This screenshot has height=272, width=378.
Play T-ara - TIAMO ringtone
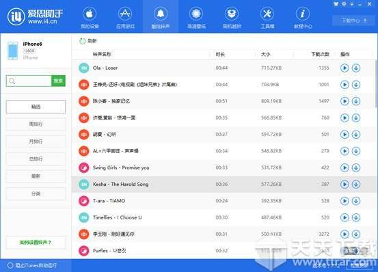coord(345,201)
